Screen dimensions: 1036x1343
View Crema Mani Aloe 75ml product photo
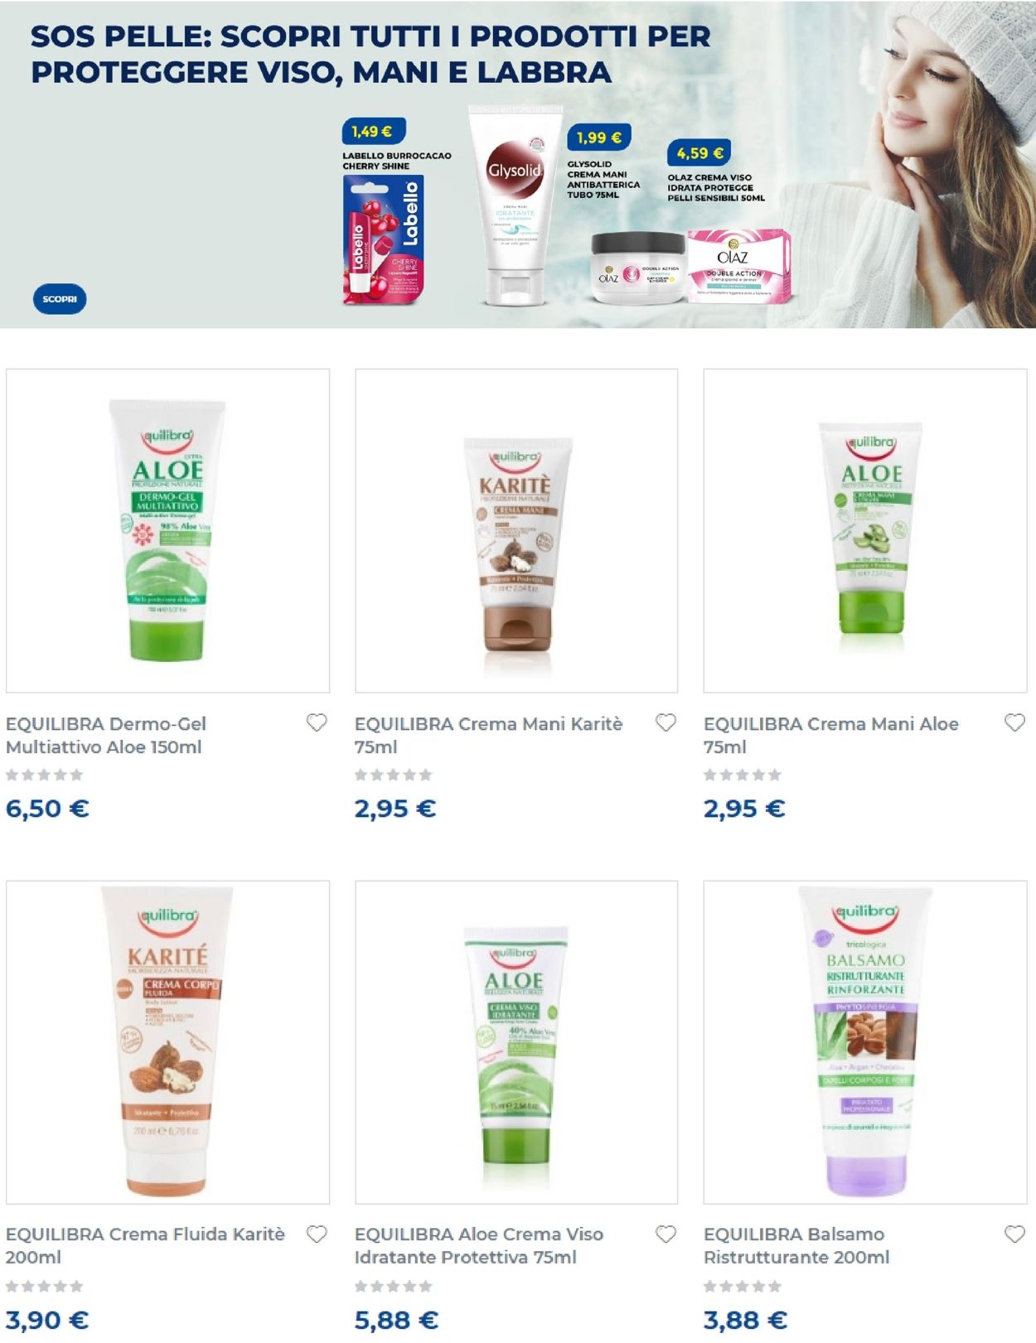coord(865,530)
